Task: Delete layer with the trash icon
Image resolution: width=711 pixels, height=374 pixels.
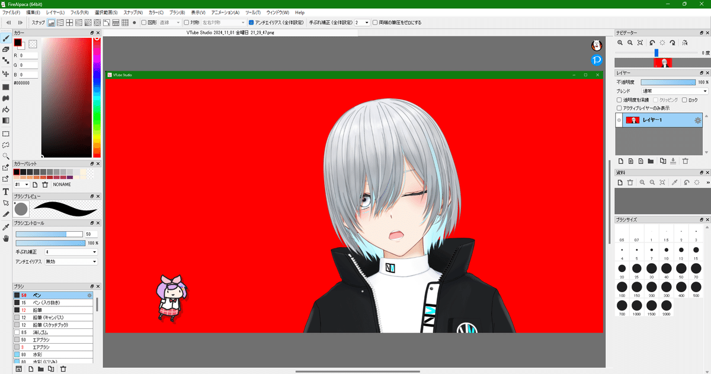Action: click(685, 161)
